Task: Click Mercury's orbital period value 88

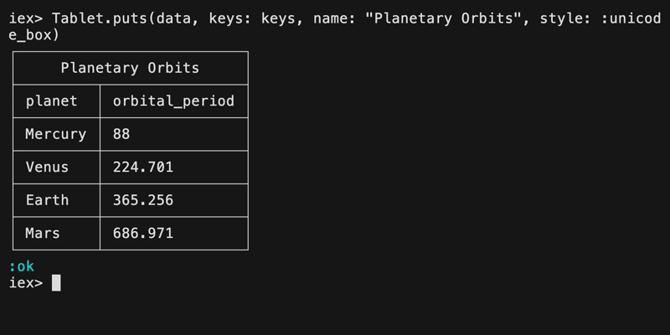Action: [x=121, y=134]
